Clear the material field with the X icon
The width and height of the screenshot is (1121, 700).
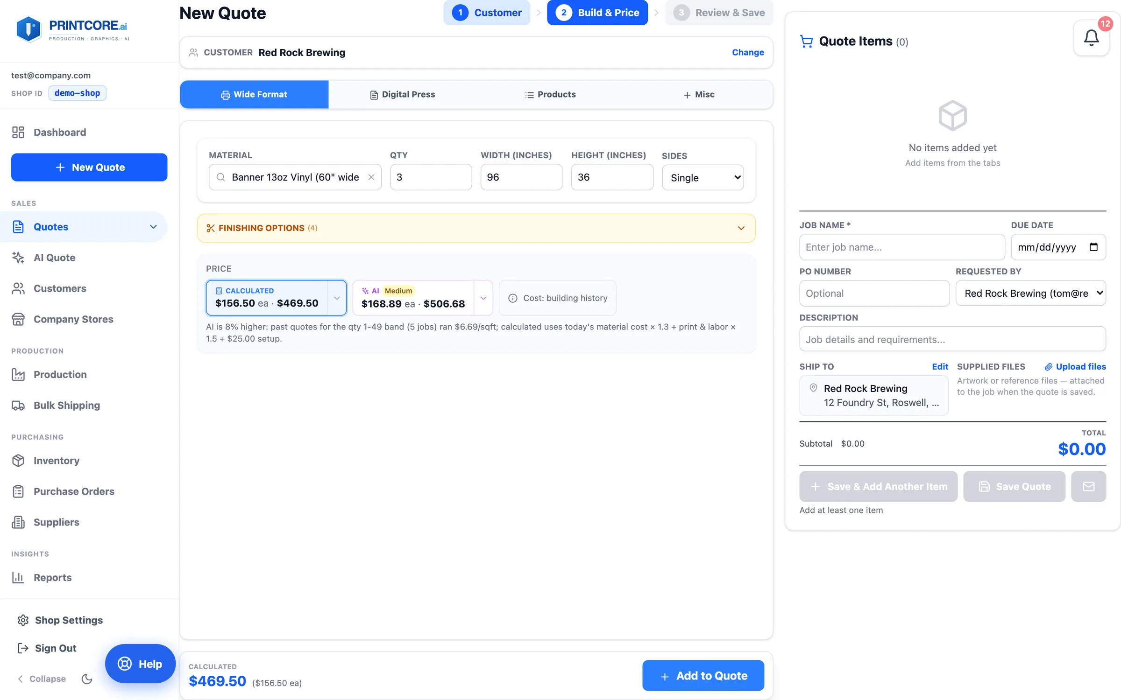(x=371, y=177)
